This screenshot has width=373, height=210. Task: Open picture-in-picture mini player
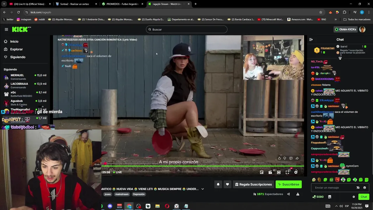click(262, 172)
